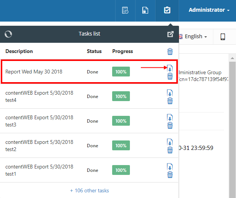Open Tasks list in new window icon
The width and height of the screenshot is (236, 198).
(170, 34)
